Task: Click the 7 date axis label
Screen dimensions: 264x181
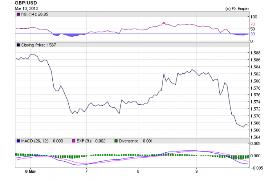Action: point(86,172)
